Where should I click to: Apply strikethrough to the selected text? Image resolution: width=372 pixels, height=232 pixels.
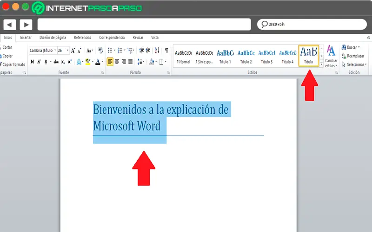(56, 62)
